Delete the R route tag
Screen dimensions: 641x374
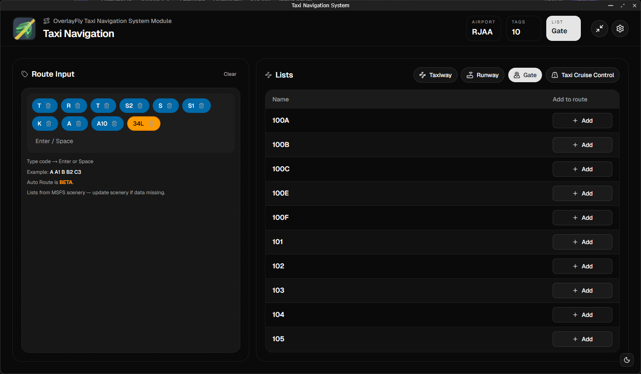[78, 106]
